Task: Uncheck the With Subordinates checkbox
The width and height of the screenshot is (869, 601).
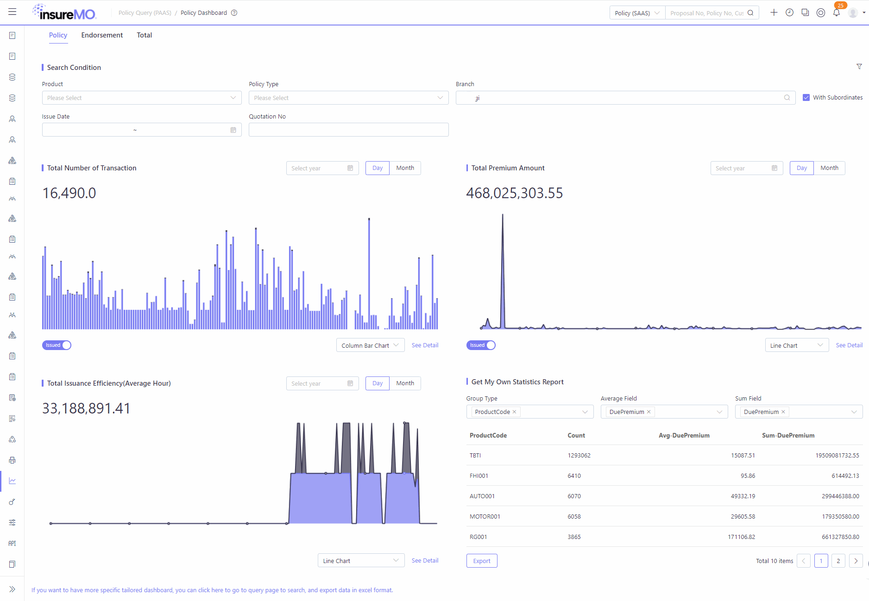Action: pos(806,98)
